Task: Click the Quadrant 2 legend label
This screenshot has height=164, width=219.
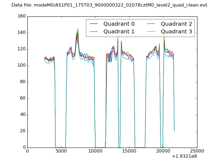Action: click(x=176, y=24)
